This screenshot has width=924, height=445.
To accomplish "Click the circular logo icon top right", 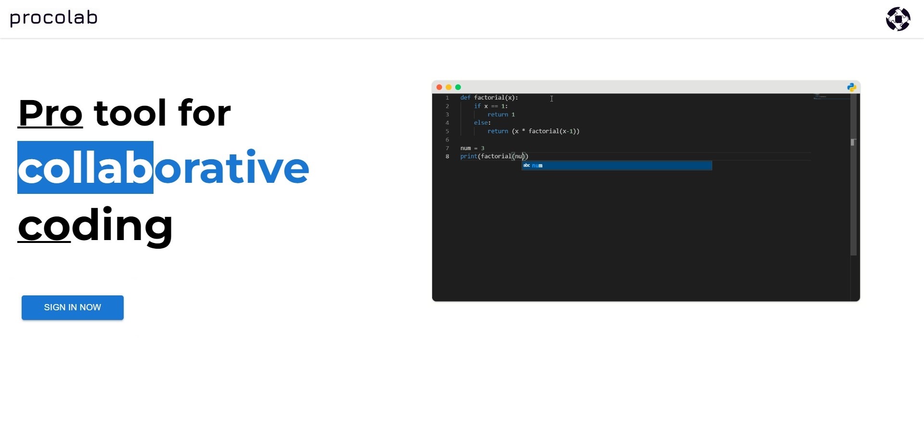I will [x=899, y=19].
